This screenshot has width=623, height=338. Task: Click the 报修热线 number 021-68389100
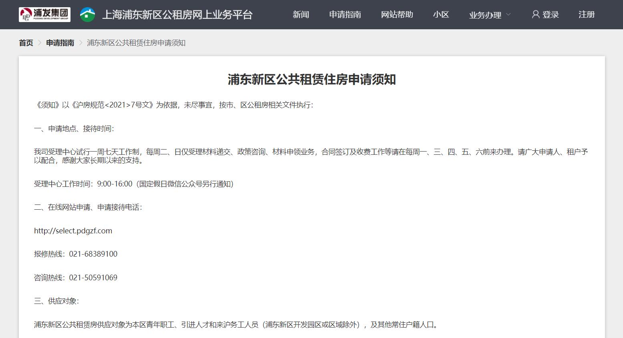pos(93,254)
